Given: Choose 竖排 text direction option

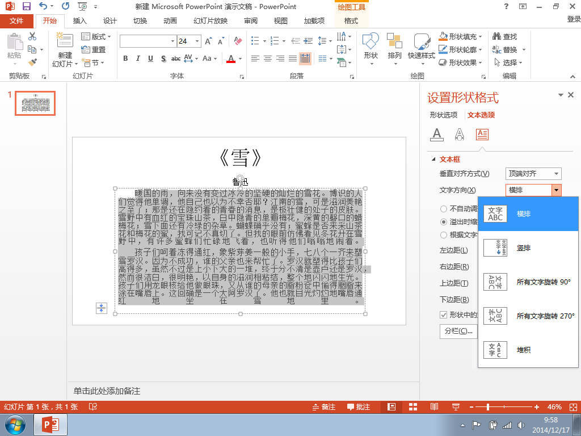Looking at the screenshot, I should pos(528,248).
